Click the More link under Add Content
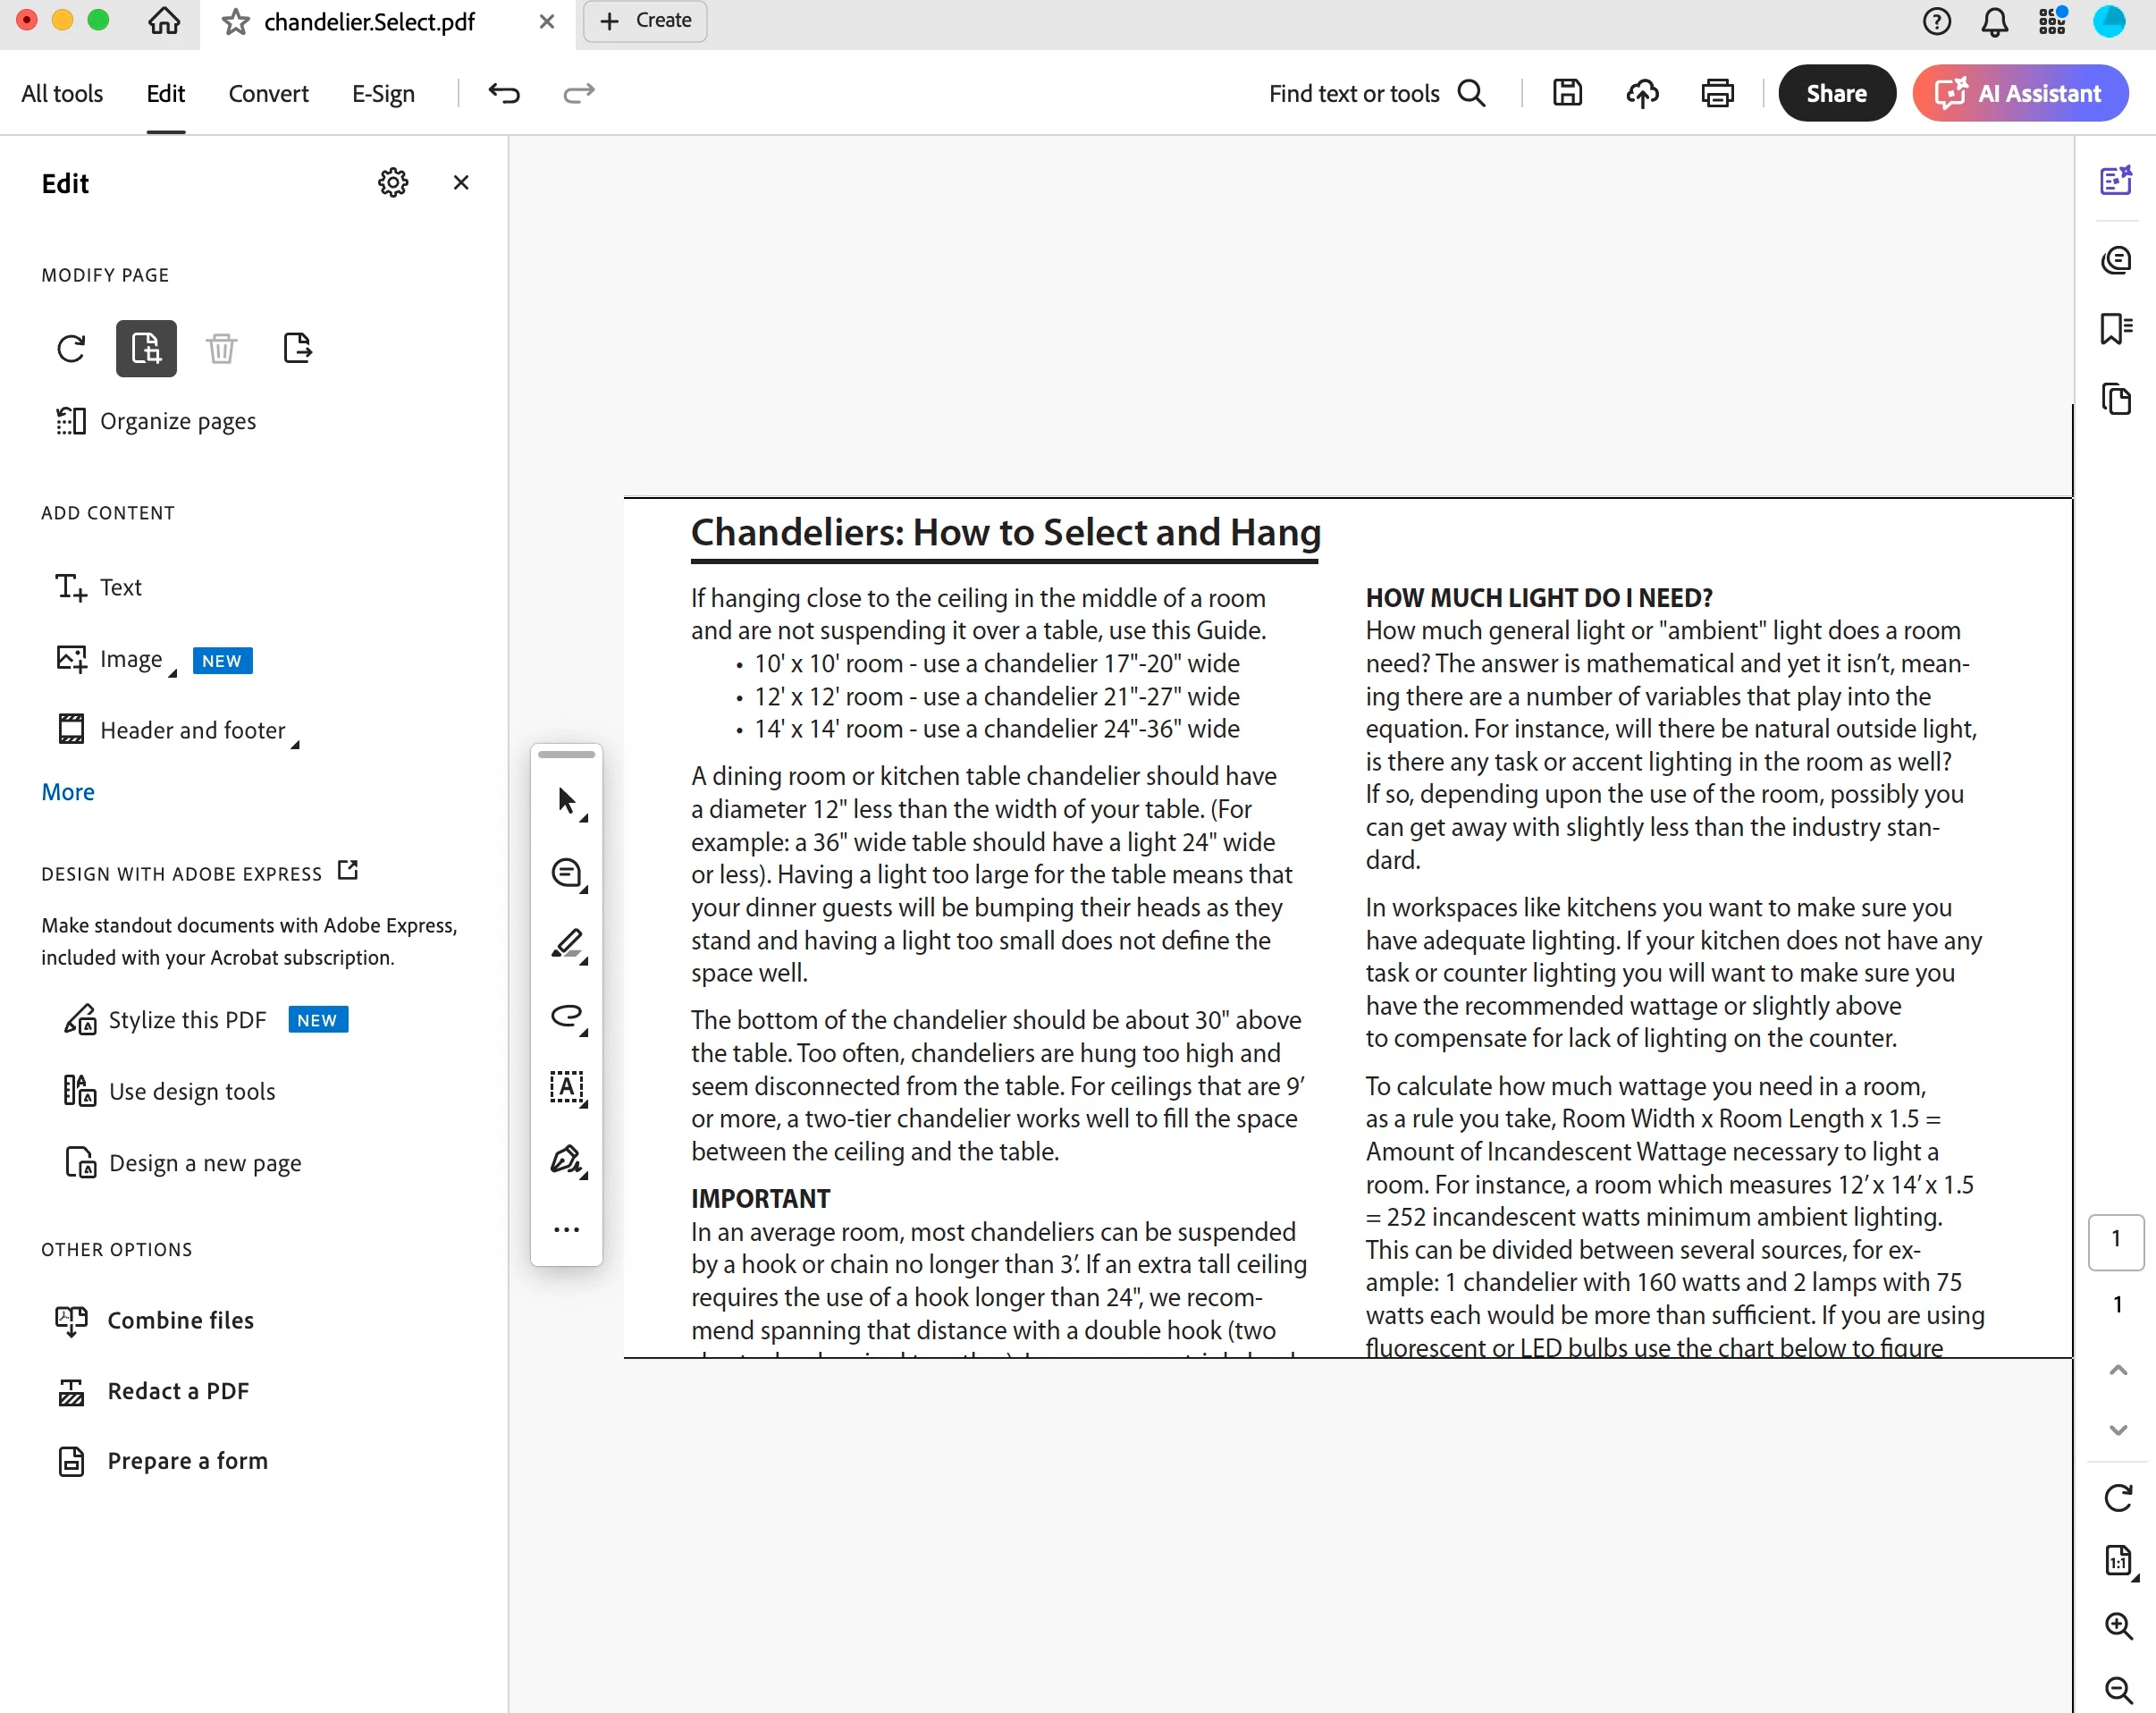 click(x=68, y=792)
